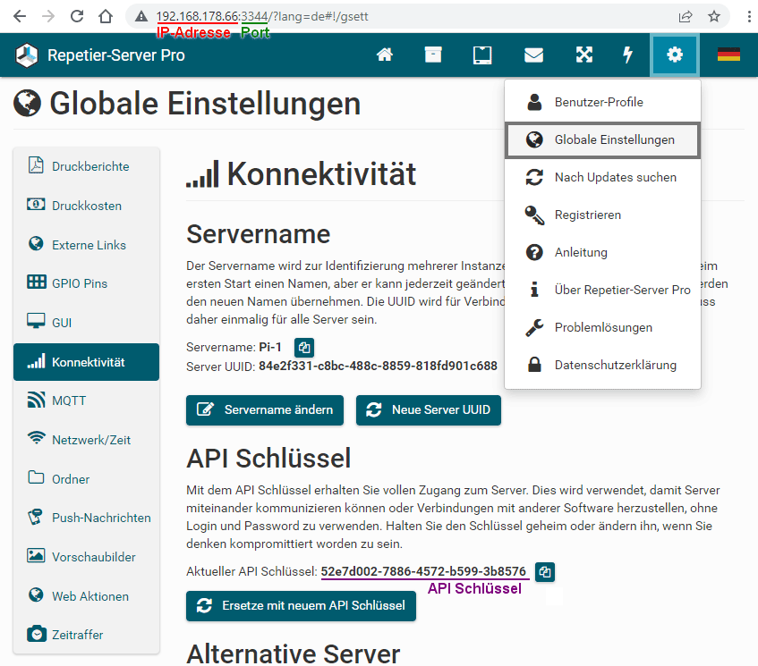
Task: Click the Neue Server UUID button
Action: click(429, 410)
